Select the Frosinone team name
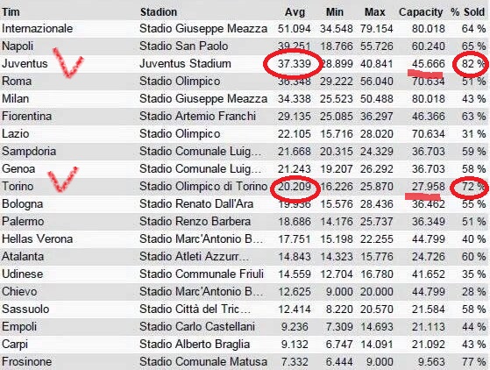Image resolution: width=490 pixels, height=370 pixels. tap(27, 361)
